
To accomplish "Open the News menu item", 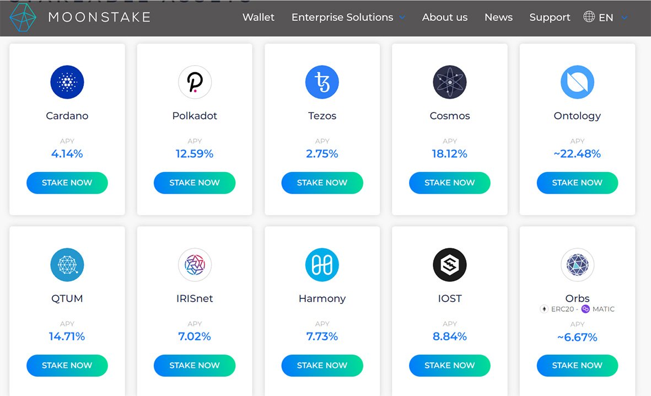I will pyautogui.click(x=498, y=18).
